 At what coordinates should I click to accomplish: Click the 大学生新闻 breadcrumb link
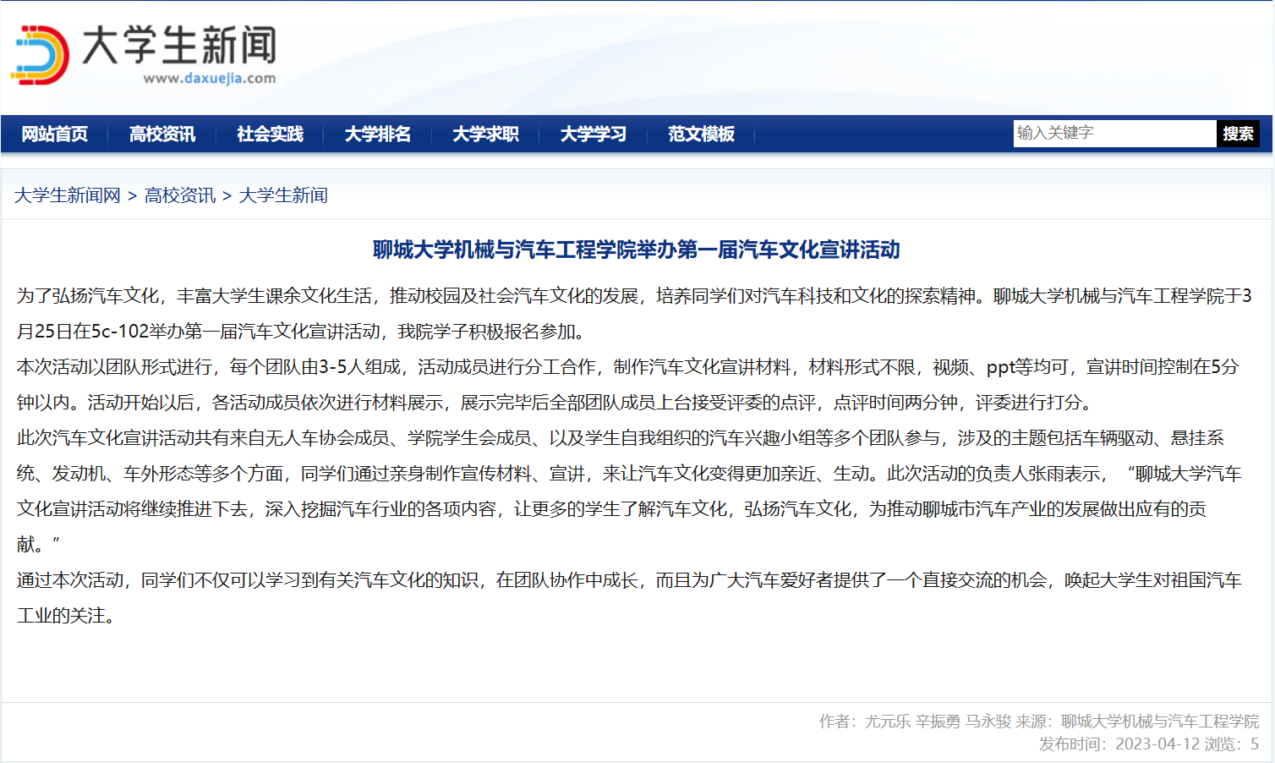[283, 195]
